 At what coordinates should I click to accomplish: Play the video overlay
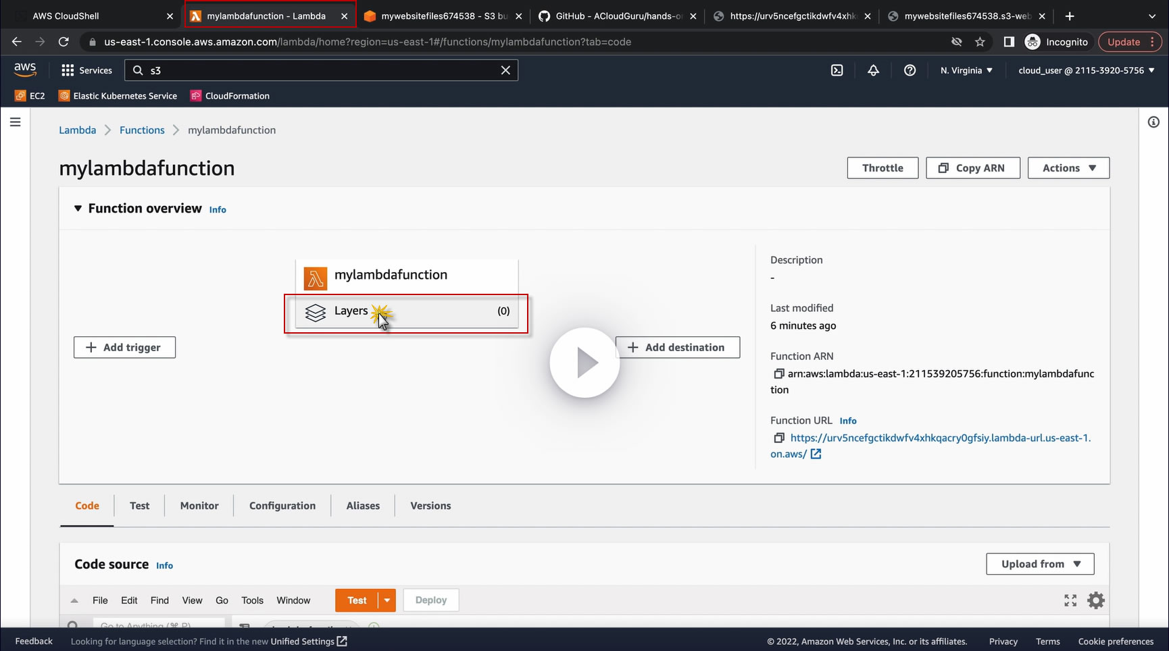(584, 363)
